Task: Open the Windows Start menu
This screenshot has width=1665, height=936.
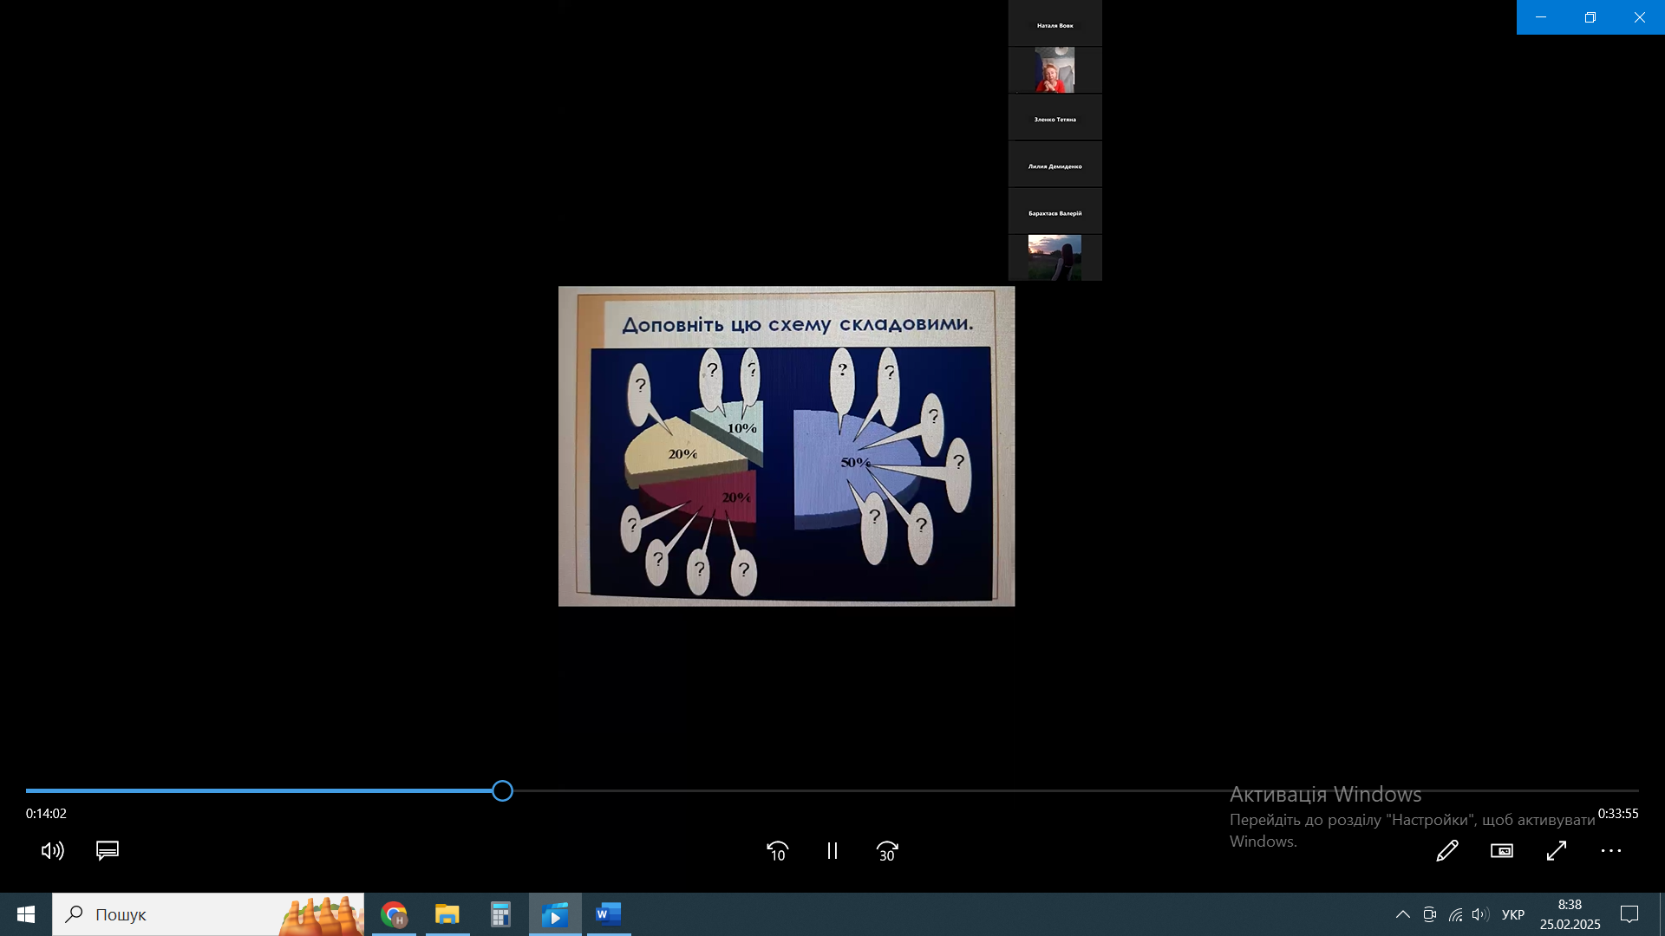Action: click(26, 914)
